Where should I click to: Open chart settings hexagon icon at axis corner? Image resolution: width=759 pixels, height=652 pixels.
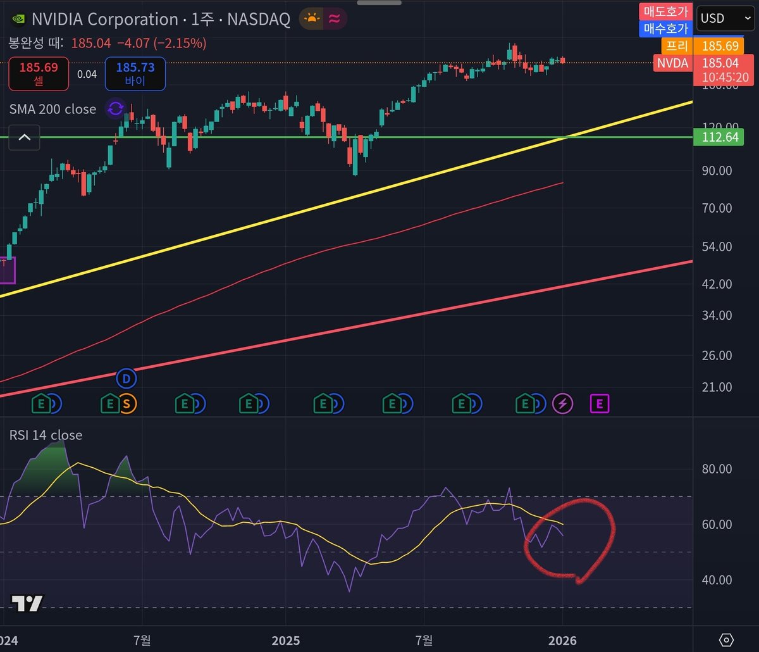pos(726,640)
